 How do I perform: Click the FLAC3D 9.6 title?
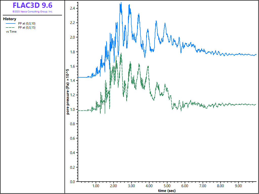[32, 5]
